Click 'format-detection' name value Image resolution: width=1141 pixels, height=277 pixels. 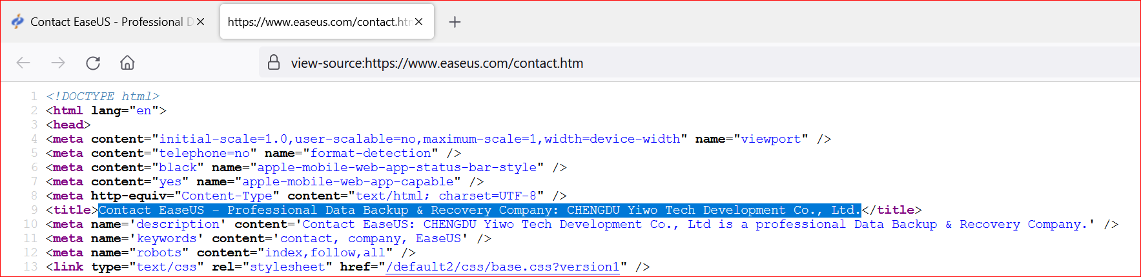(x=371, y=153)
